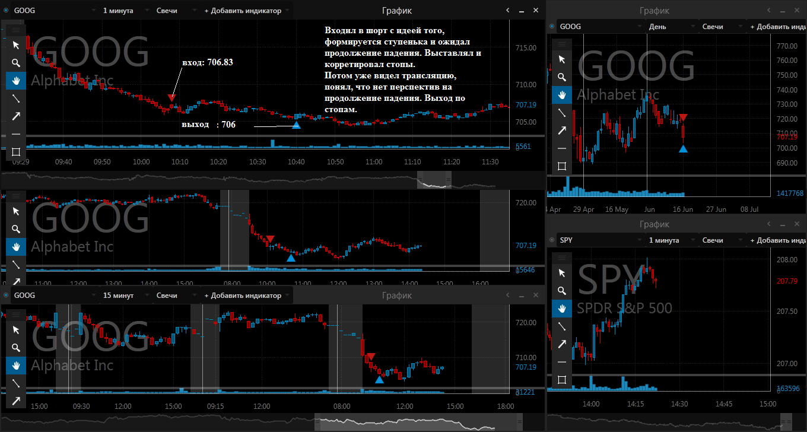Select the rectangle tool in GOOG 1-minute chart
Screen dimensions: 807x432
click(16, 152)
